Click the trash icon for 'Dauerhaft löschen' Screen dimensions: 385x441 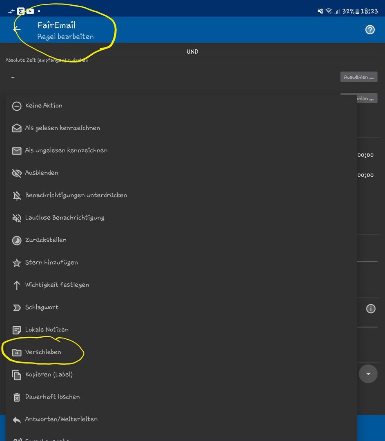[x=17, y=397]
